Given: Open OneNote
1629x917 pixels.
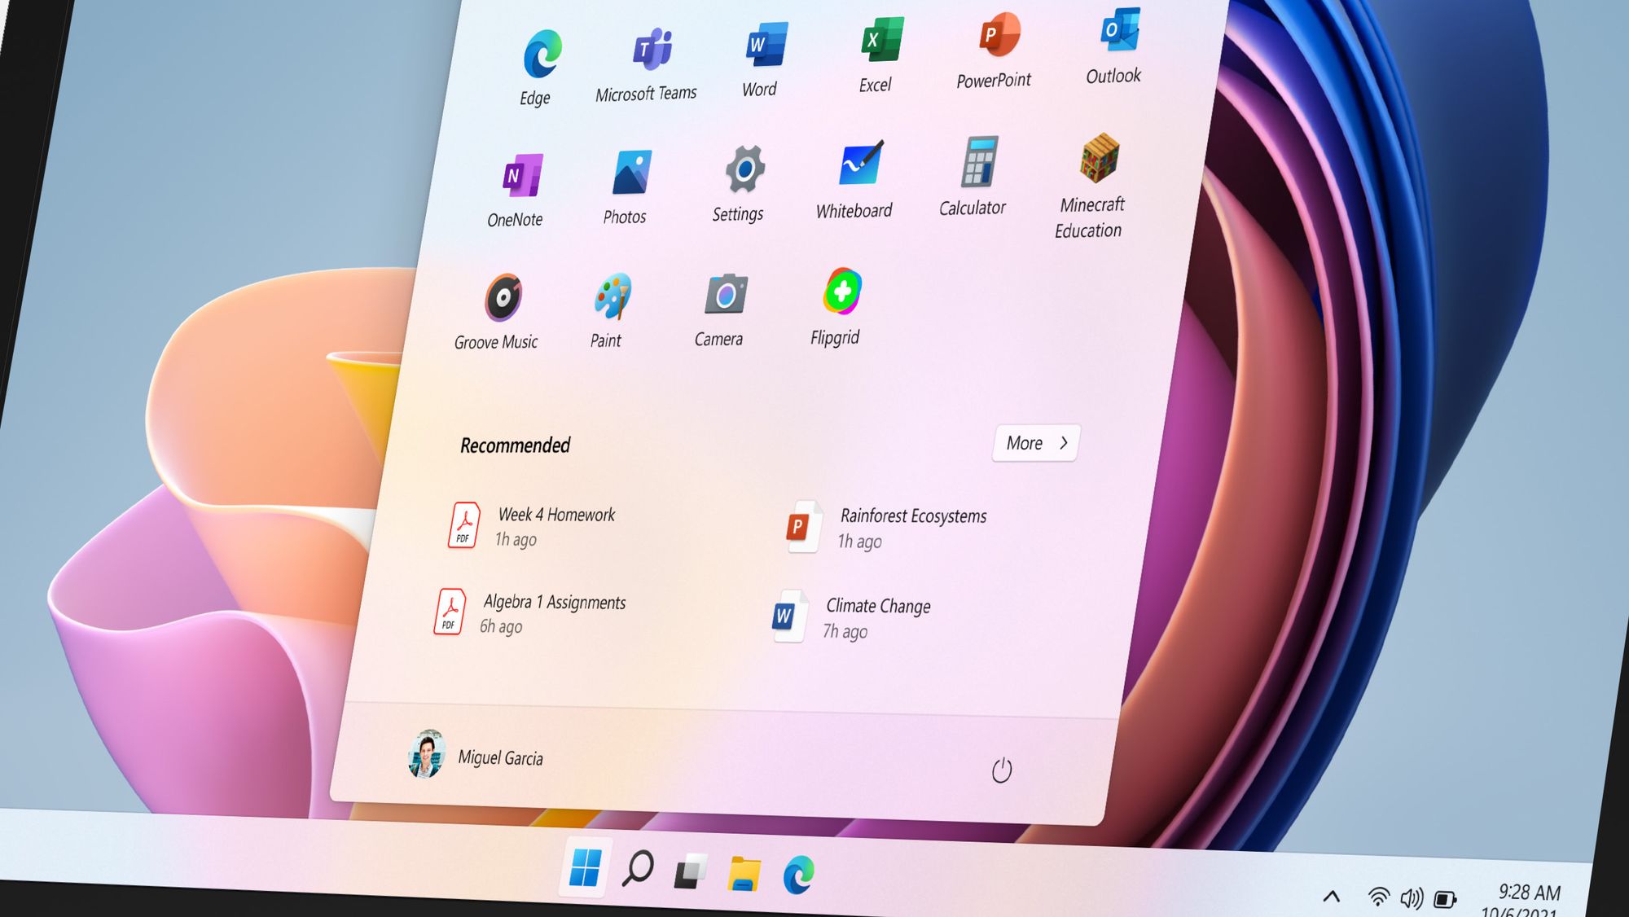Looking at the screenshot, I should [x=521, y=175].
